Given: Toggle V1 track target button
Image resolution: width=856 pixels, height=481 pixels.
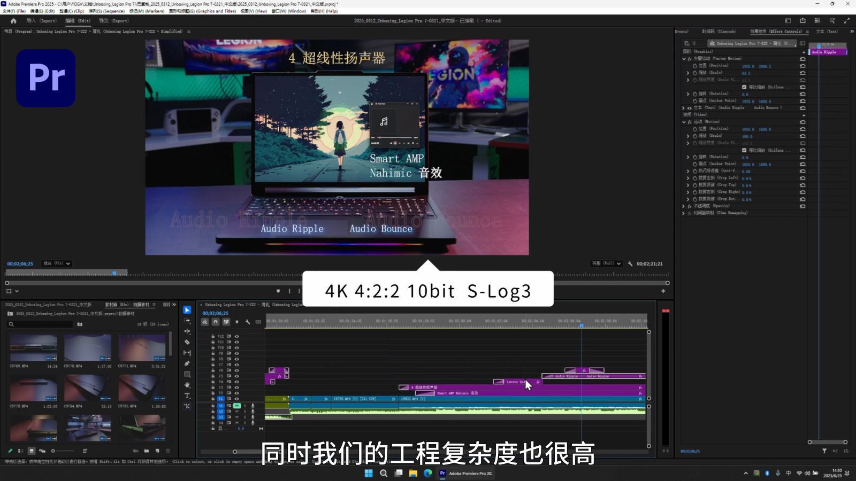Looking at the screenshot, I should tap(220, 399).
